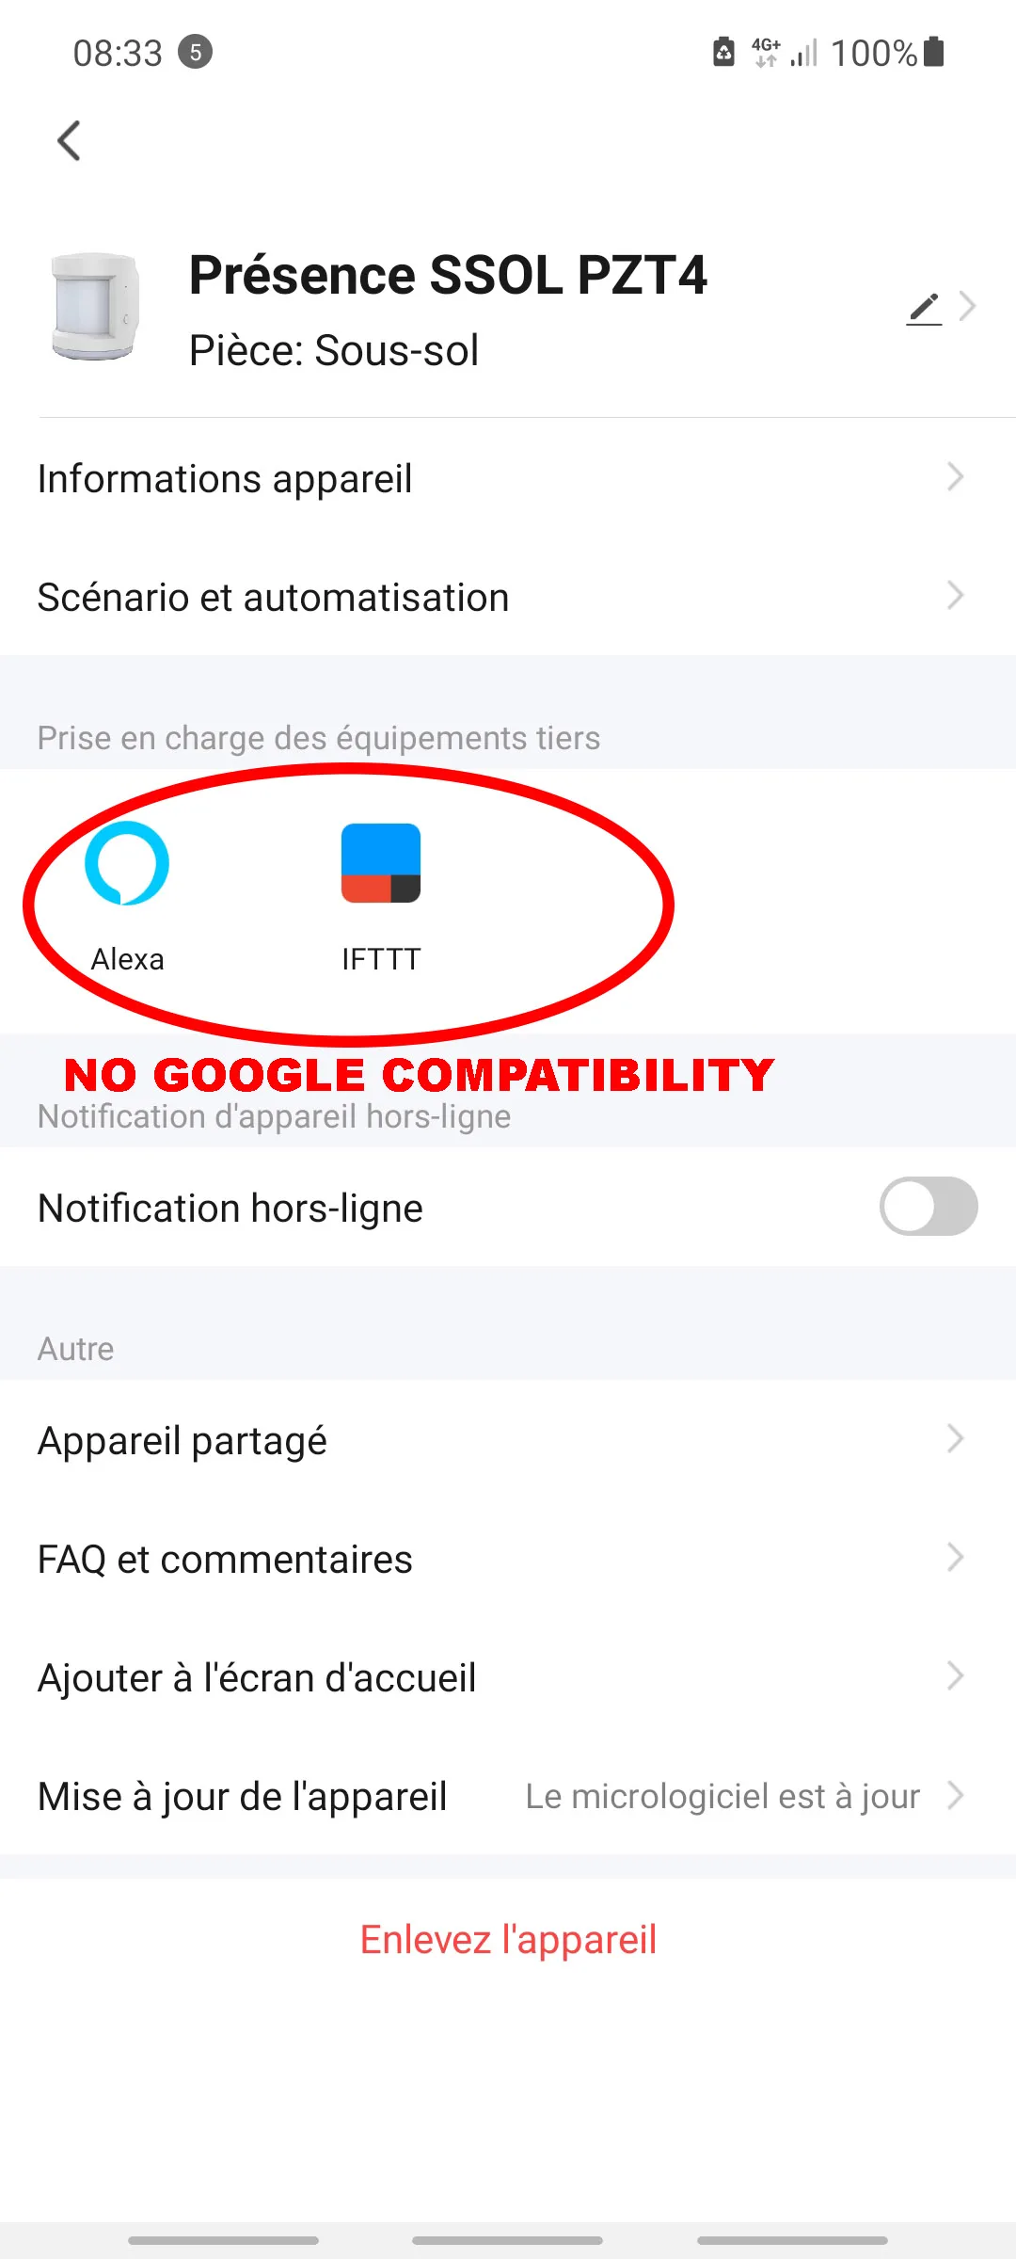Tap the Alexa logo icon
Viewport: 1016px width, 2259px height.
pyautogui.click(x=127, y=862)
